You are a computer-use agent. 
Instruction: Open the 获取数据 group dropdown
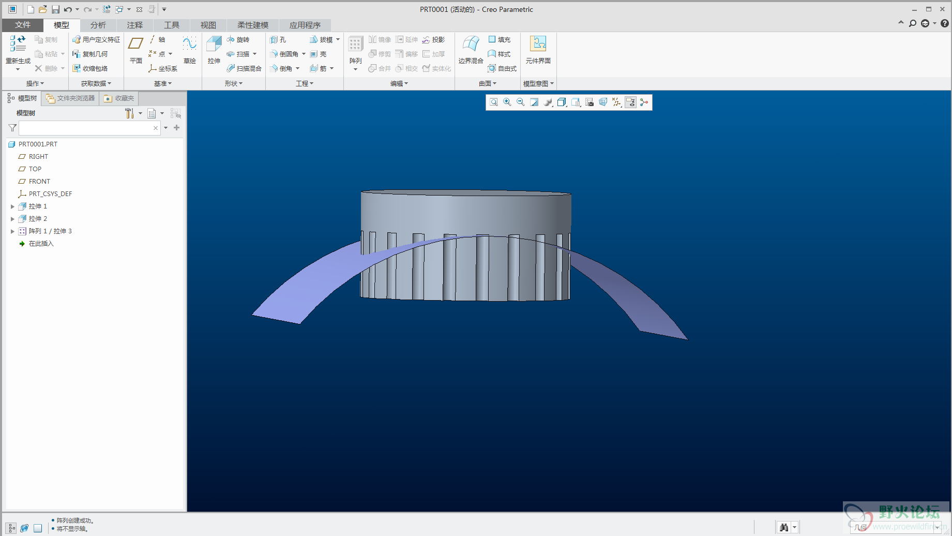click(x=96, y=83)
